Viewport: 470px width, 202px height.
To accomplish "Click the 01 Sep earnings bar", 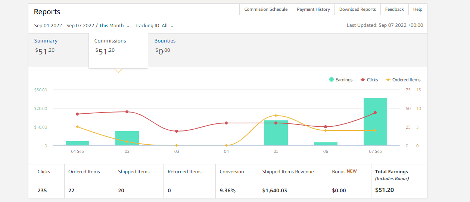I will (77, 143).
